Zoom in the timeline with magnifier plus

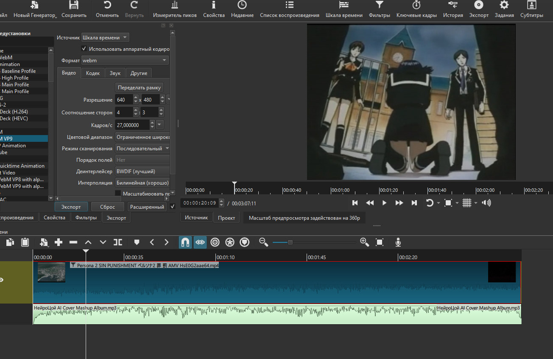[x=364, y=242]
